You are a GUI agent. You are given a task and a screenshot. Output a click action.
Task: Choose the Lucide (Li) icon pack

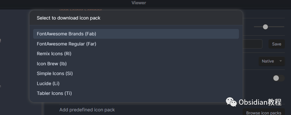(x=136, y=83)
